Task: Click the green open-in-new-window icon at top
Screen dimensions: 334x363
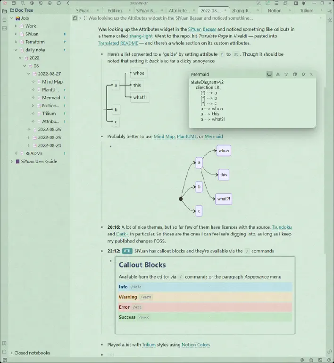Action: 267,3
